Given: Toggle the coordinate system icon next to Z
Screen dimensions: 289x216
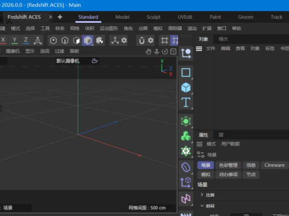Looking at the screenshot, I should pyautogui.click(x=38, y=40).
